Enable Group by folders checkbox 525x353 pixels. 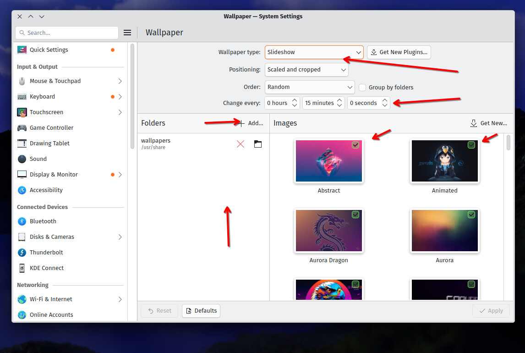click(362, 88)
